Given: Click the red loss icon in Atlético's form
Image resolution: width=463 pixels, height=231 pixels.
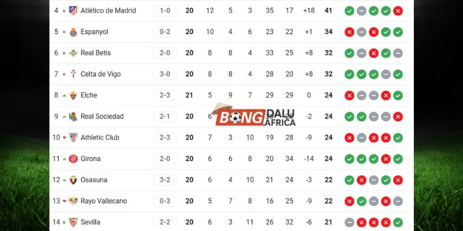Looking at the screenshot, I should coord(398,10).
